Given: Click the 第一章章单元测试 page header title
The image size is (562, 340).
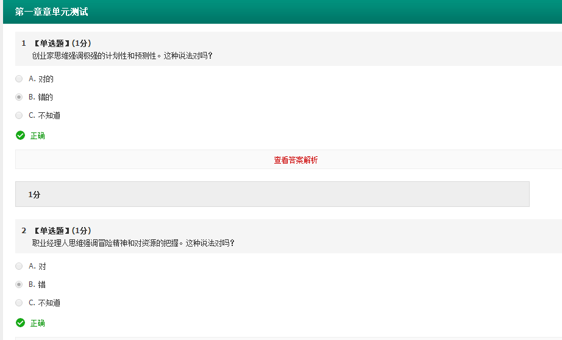Looking at the screenshot, I should 52,12.
